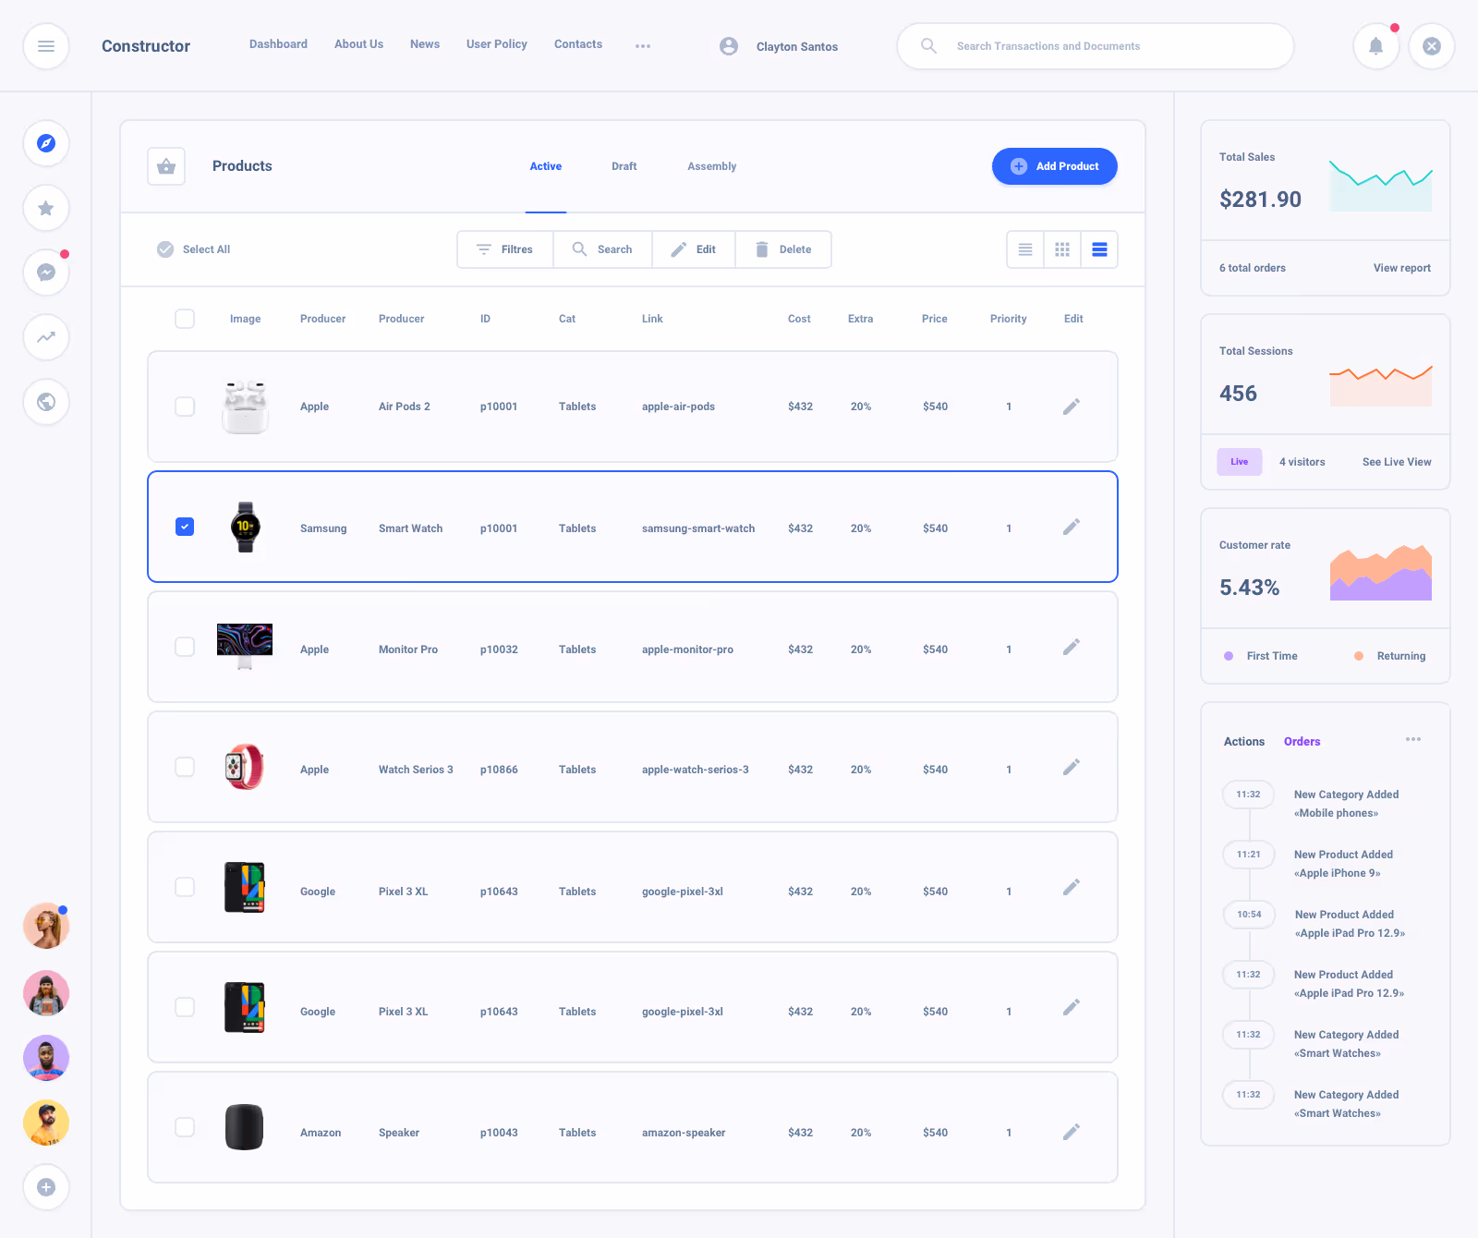Click Select All option
The width and height of the screenshot is (1478, 1238).
(x=194, y=249)
